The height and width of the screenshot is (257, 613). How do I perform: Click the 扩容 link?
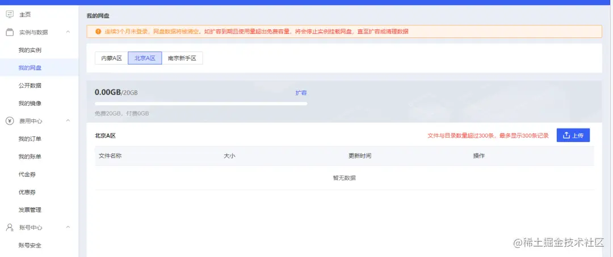301,93
